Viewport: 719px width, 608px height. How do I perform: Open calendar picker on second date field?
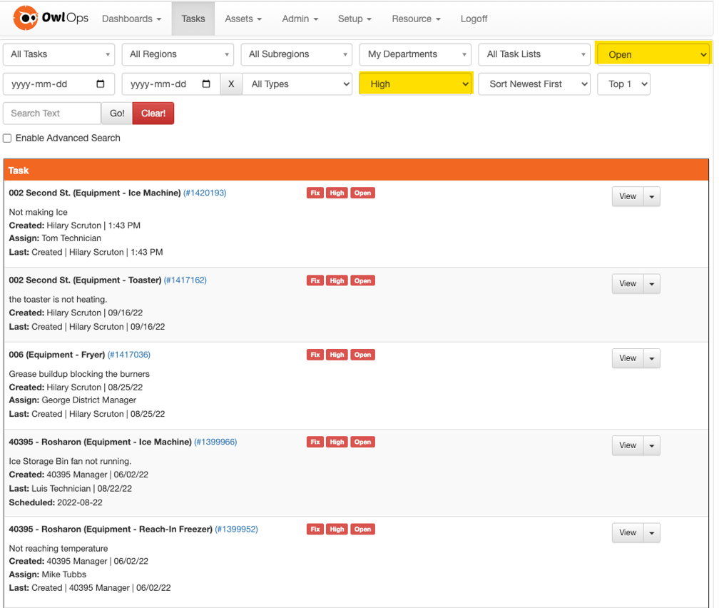tap(206, 84)
